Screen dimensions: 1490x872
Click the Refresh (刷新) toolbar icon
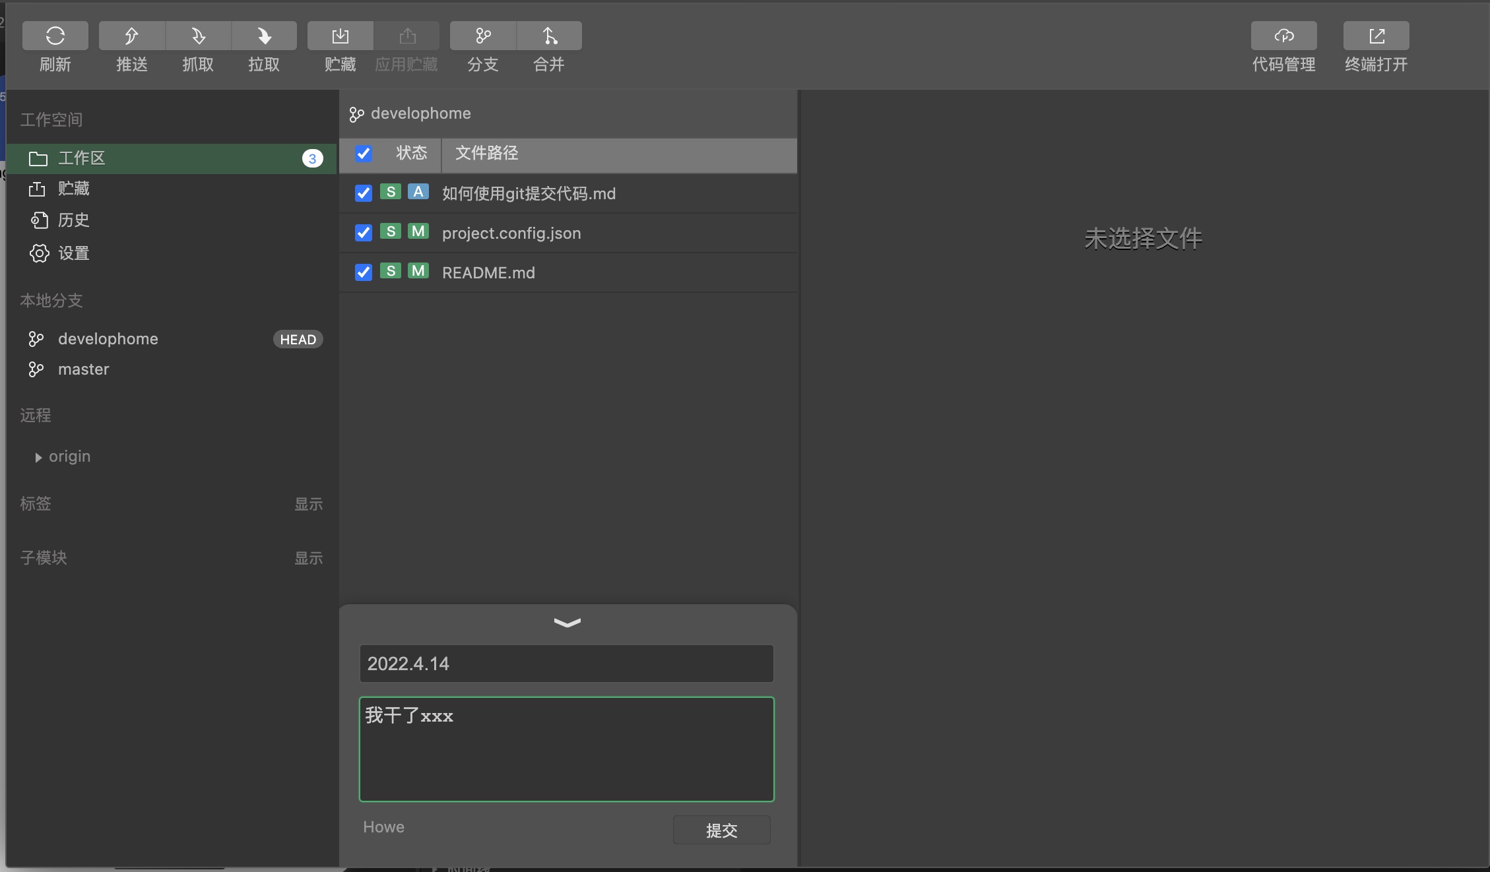(x=55, y=36)
